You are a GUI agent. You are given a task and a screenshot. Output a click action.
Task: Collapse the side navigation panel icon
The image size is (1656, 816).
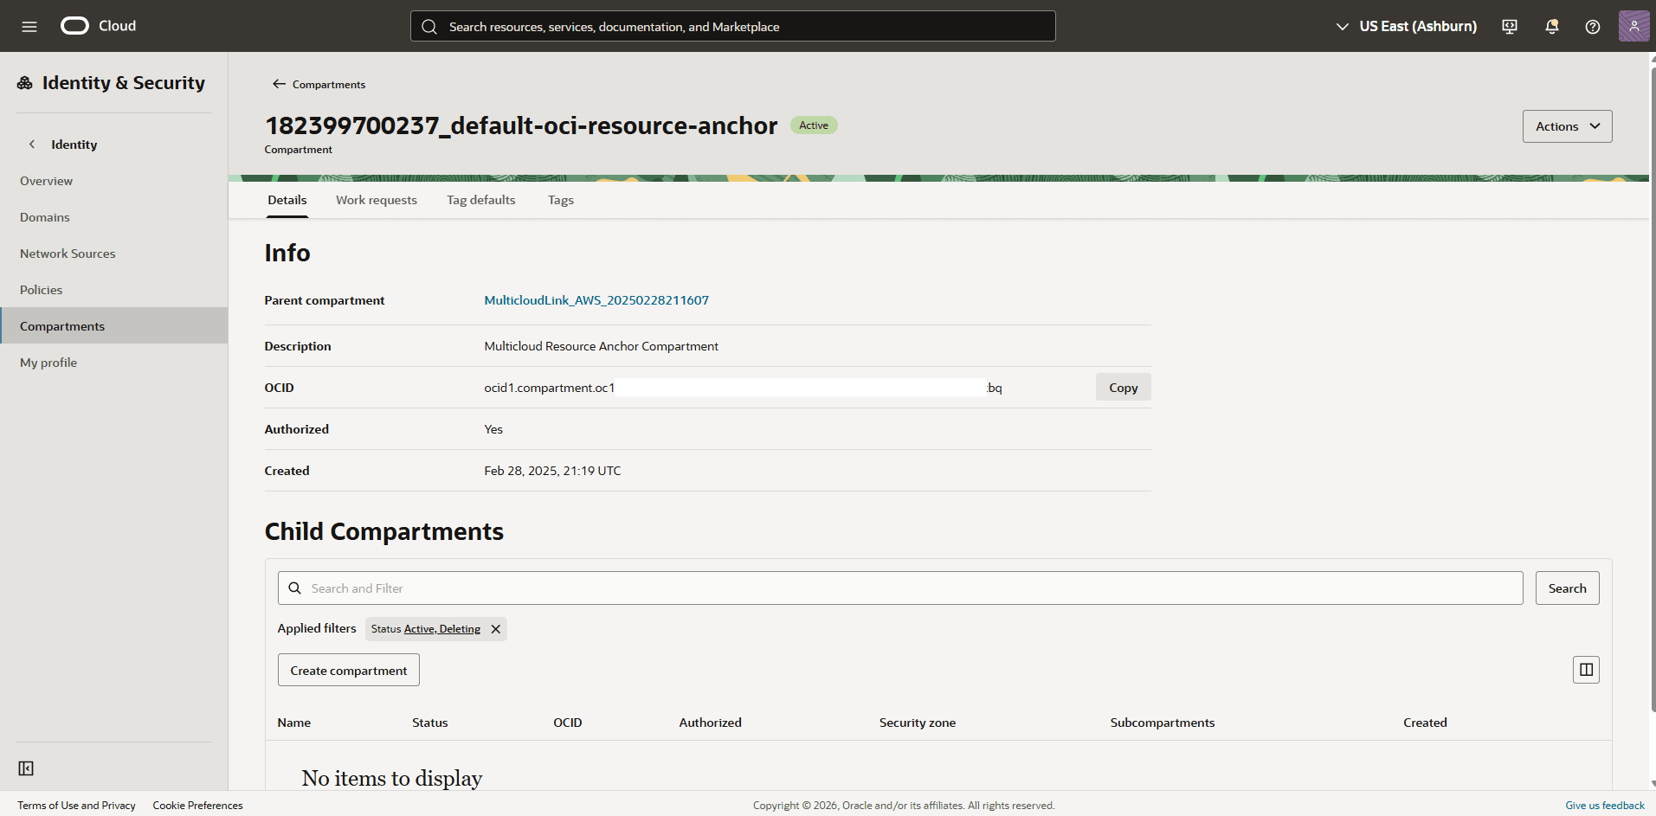26,768
